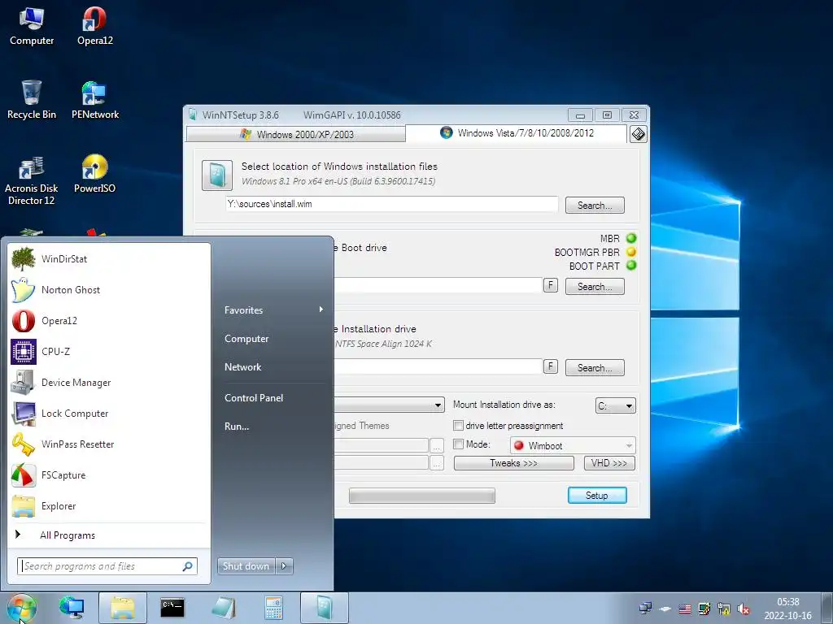Screen dimensions: 833x624
Task: Click Search for installation files
Action: point(595,206)
